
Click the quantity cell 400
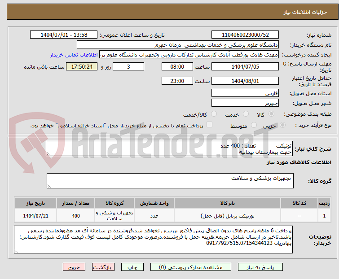[76, 216]
